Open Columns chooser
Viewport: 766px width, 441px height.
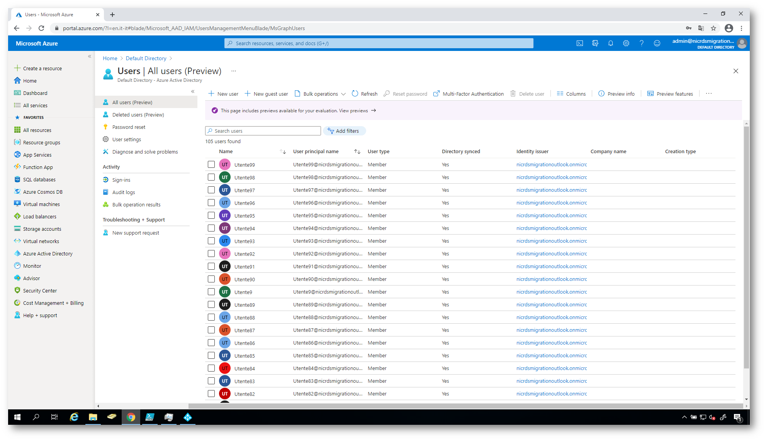pyautogui.click(x=571, y=94)
